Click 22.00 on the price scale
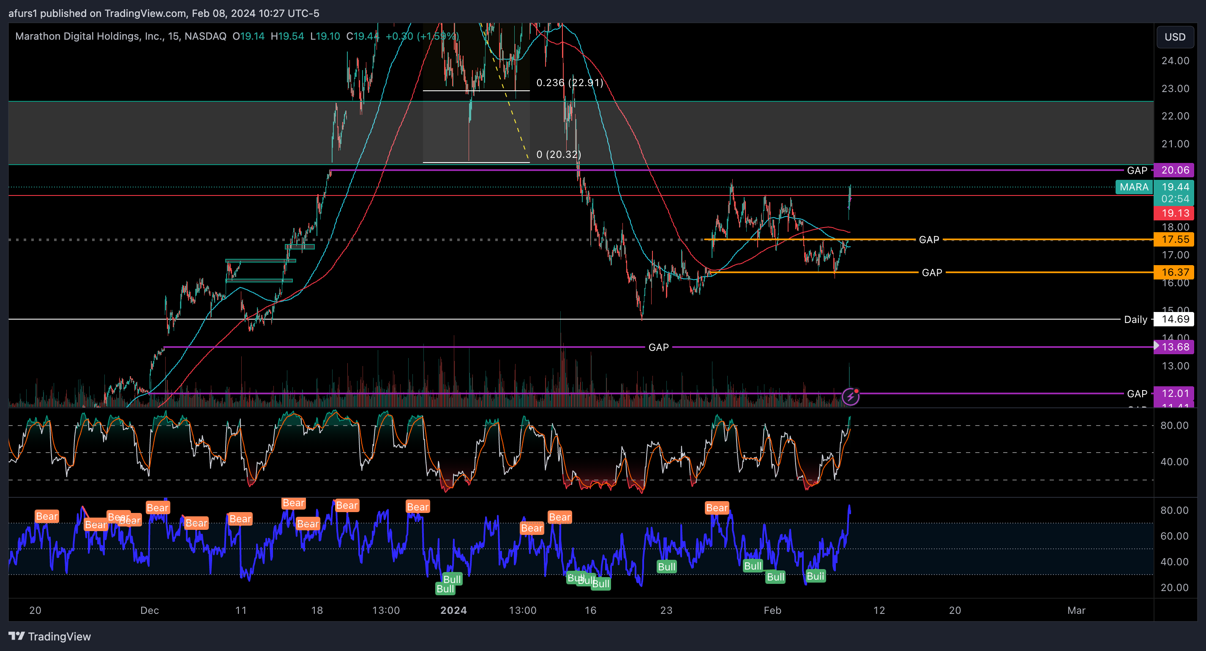Screen dimensions: 1206x651 [1175, 116]
